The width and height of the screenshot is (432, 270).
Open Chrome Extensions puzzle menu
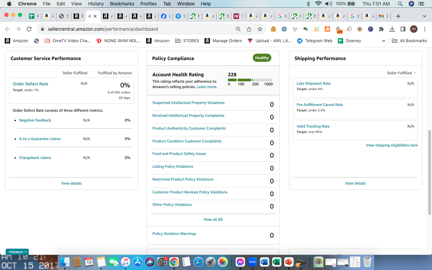point(381,29)
